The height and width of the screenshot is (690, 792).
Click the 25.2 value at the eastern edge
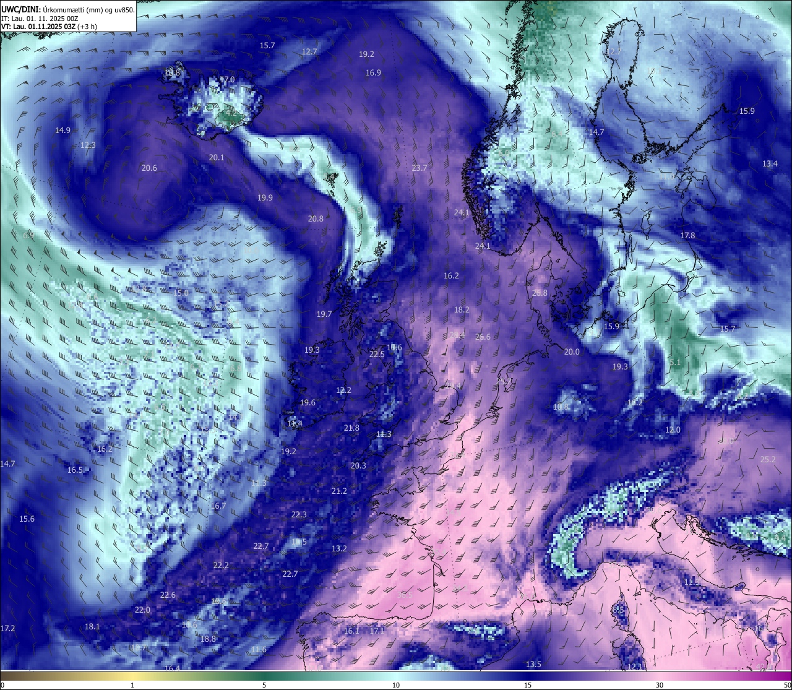point(767,459)
